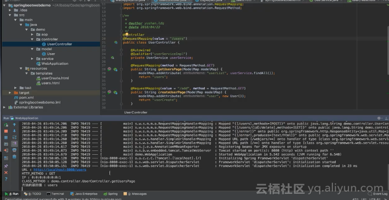Collapse the getUsersPage method fold marker
The height and width of the screenshot is (200, 389).
coord(121,69)
